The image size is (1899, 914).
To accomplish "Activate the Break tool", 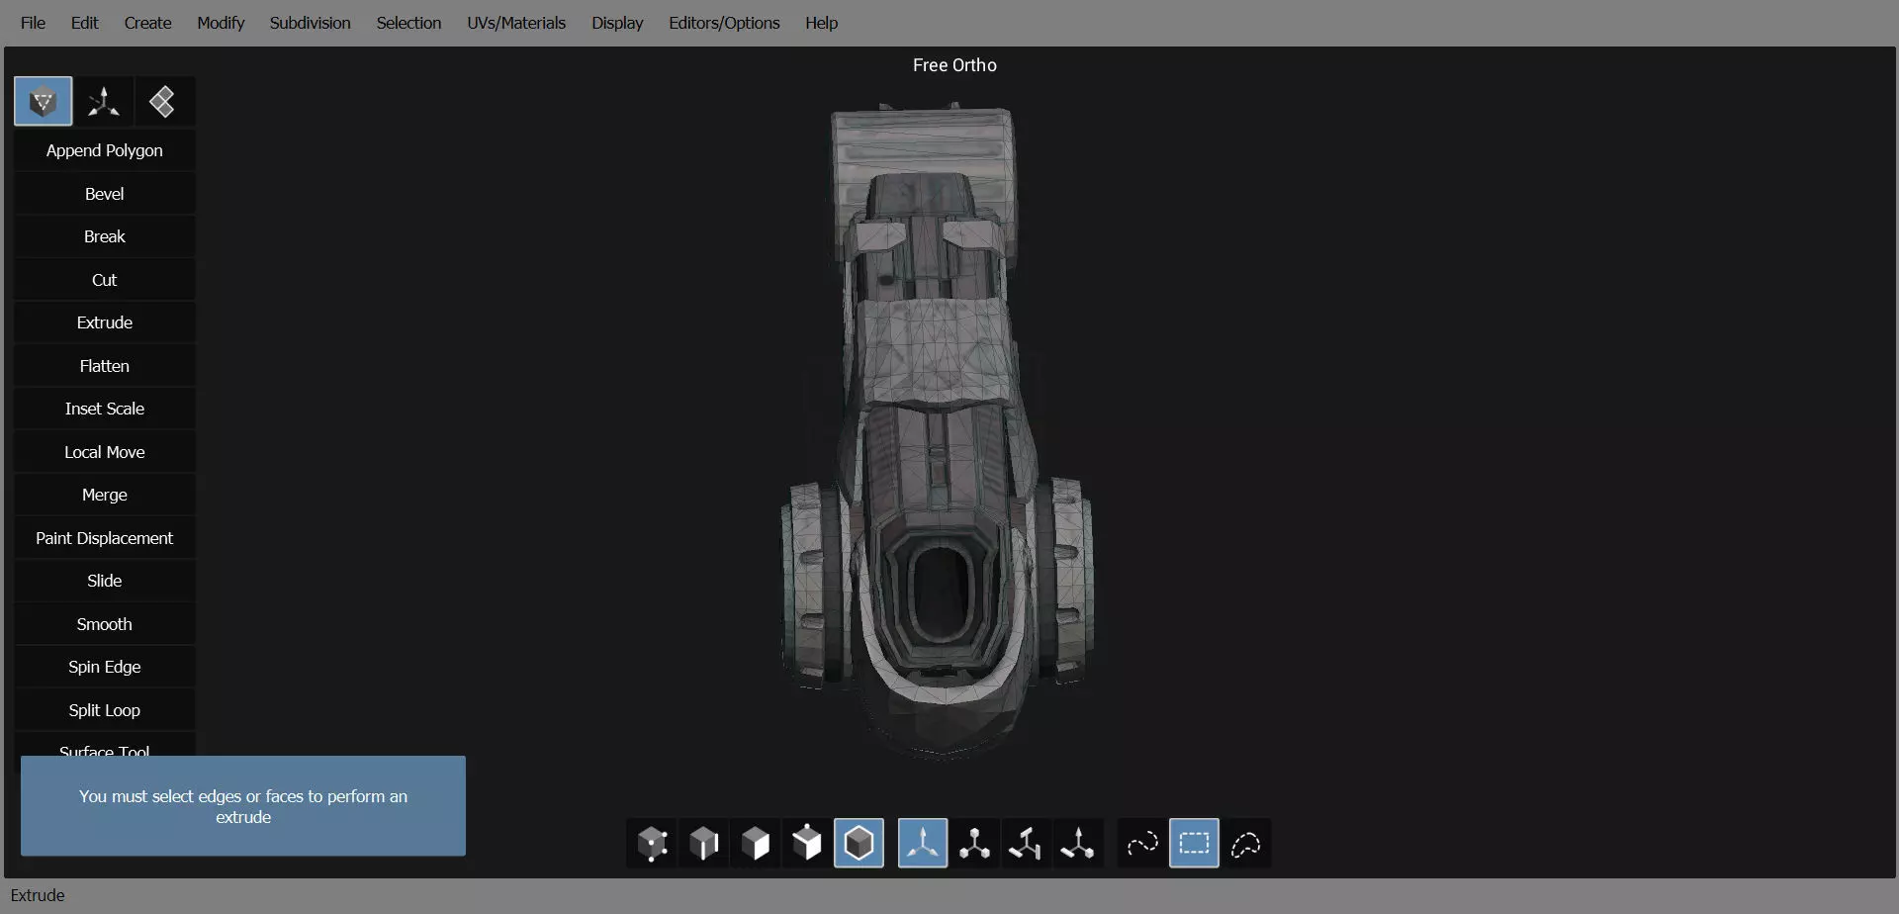I will 105,236.
